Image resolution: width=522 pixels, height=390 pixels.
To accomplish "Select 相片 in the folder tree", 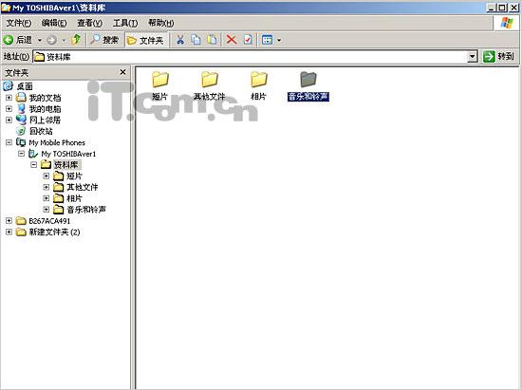I will (74, 198).
